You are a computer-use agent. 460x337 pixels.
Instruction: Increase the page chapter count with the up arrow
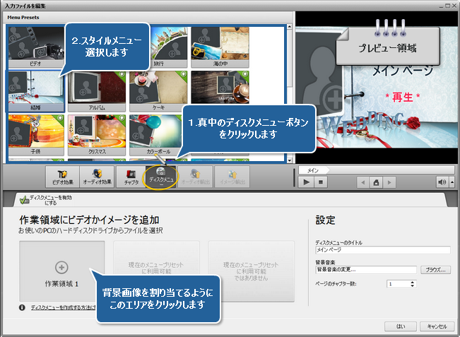[412, 281]
